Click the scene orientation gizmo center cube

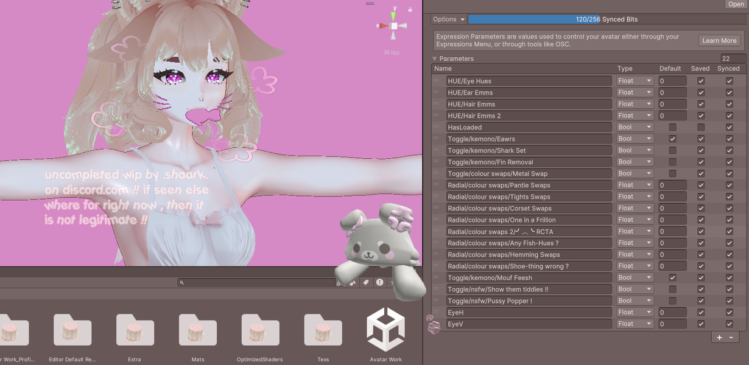pyautogui.click(x=394, y=26)
